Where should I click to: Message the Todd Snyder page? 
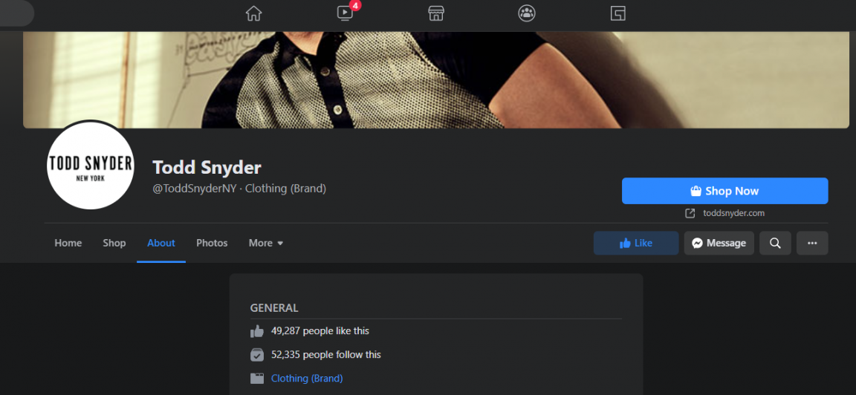click(x=719, y=244)
